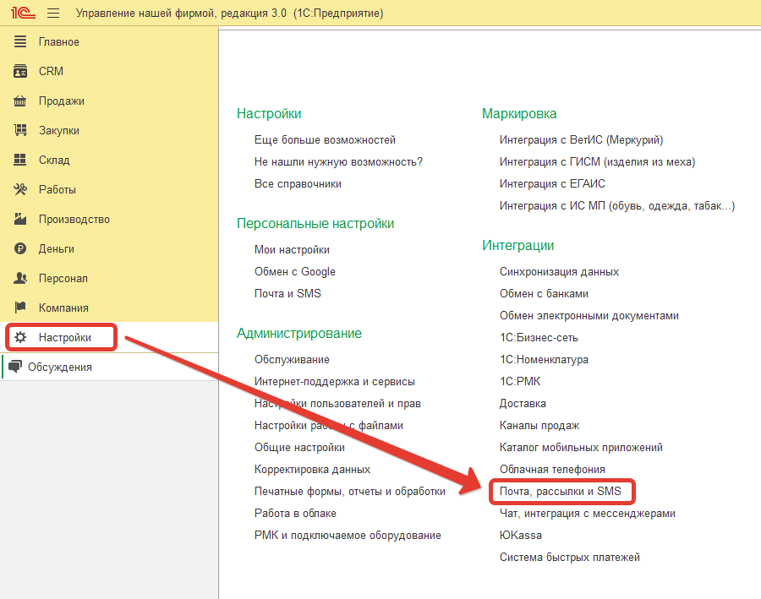
Task: Click the Закупки cart icon
Action: pos(20,130)
